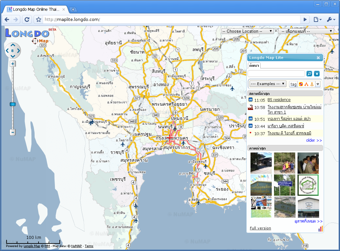Image resolution: width=340 pixels, height=251 pixels.
Task: Open the scouts in vehicle photo thumbnail
Action: 308,163
